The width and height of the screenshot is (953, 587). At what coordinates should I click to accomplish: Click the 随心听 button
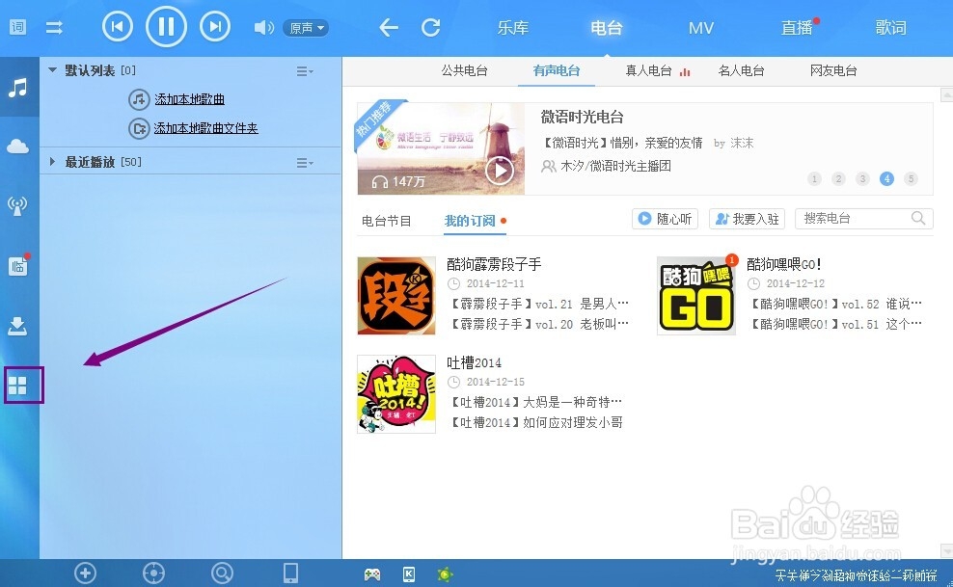665,219
